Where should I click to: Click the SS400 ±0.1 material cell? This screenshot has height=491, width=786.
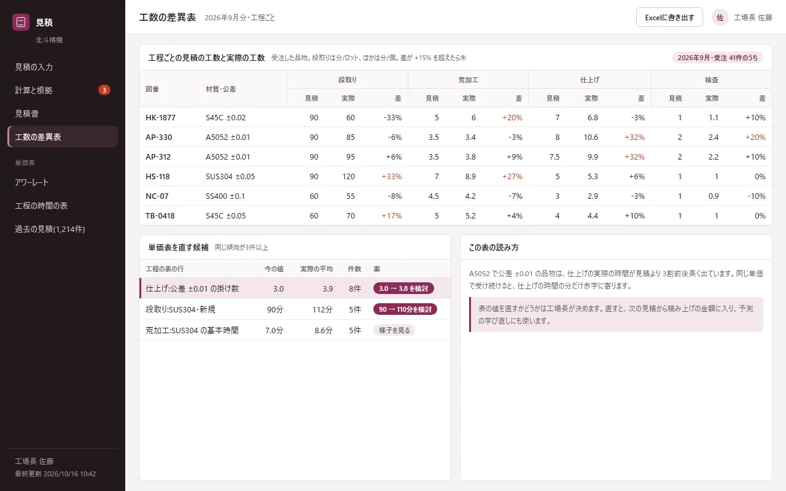225,196
